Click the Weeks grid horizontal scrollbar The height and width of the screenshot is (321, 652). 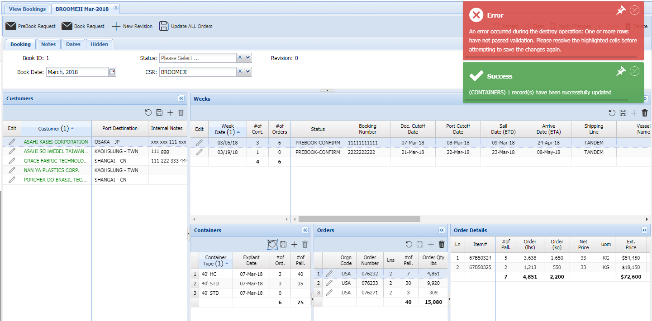[359, 219]
